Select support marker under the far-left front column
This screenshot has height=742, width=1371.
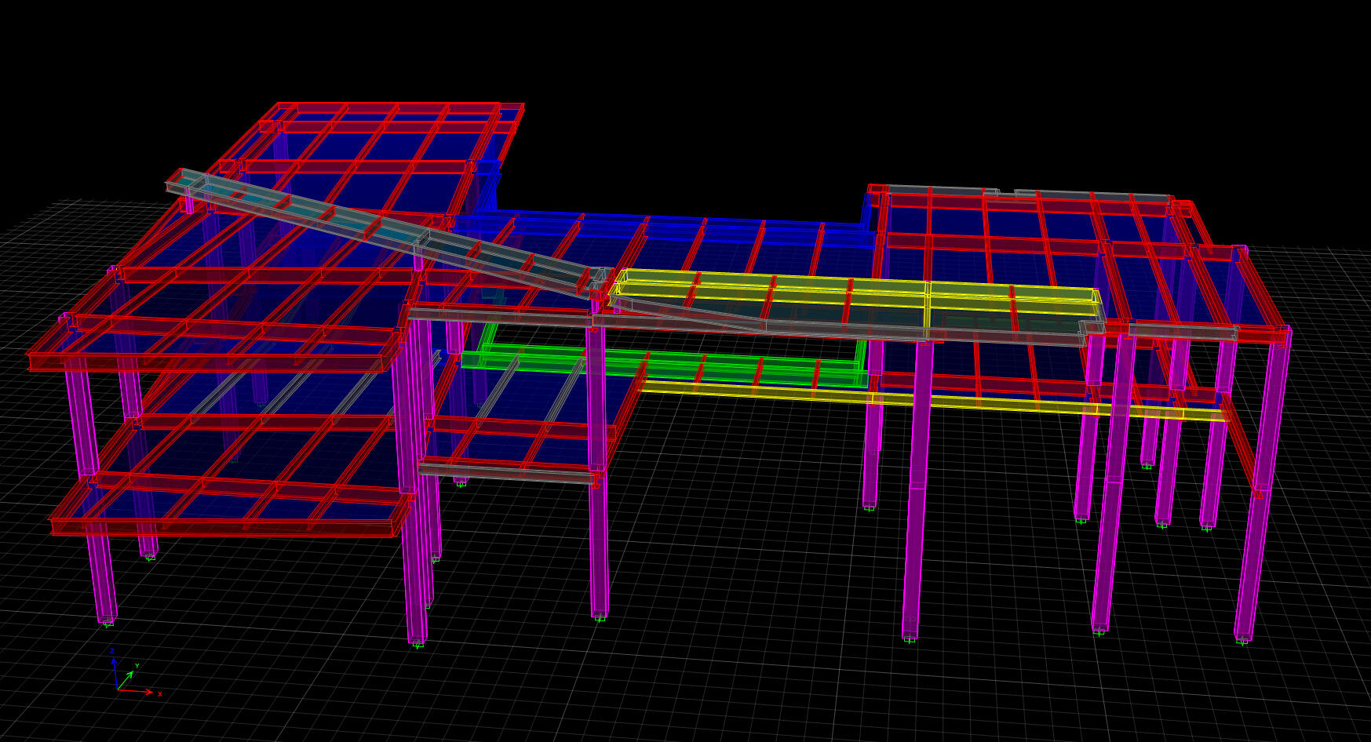pyautogui.click(x=108, y=623)
